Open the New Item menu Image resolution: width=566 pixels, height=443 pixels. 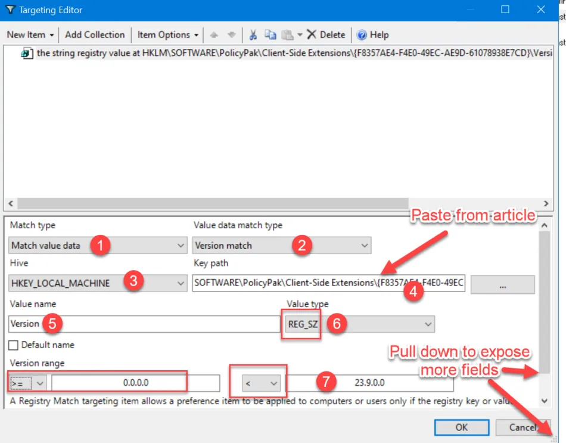[x=30, y=35]
